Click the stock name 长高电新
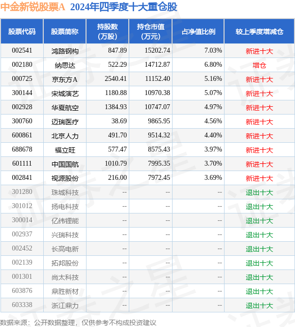 pos(65,249)
